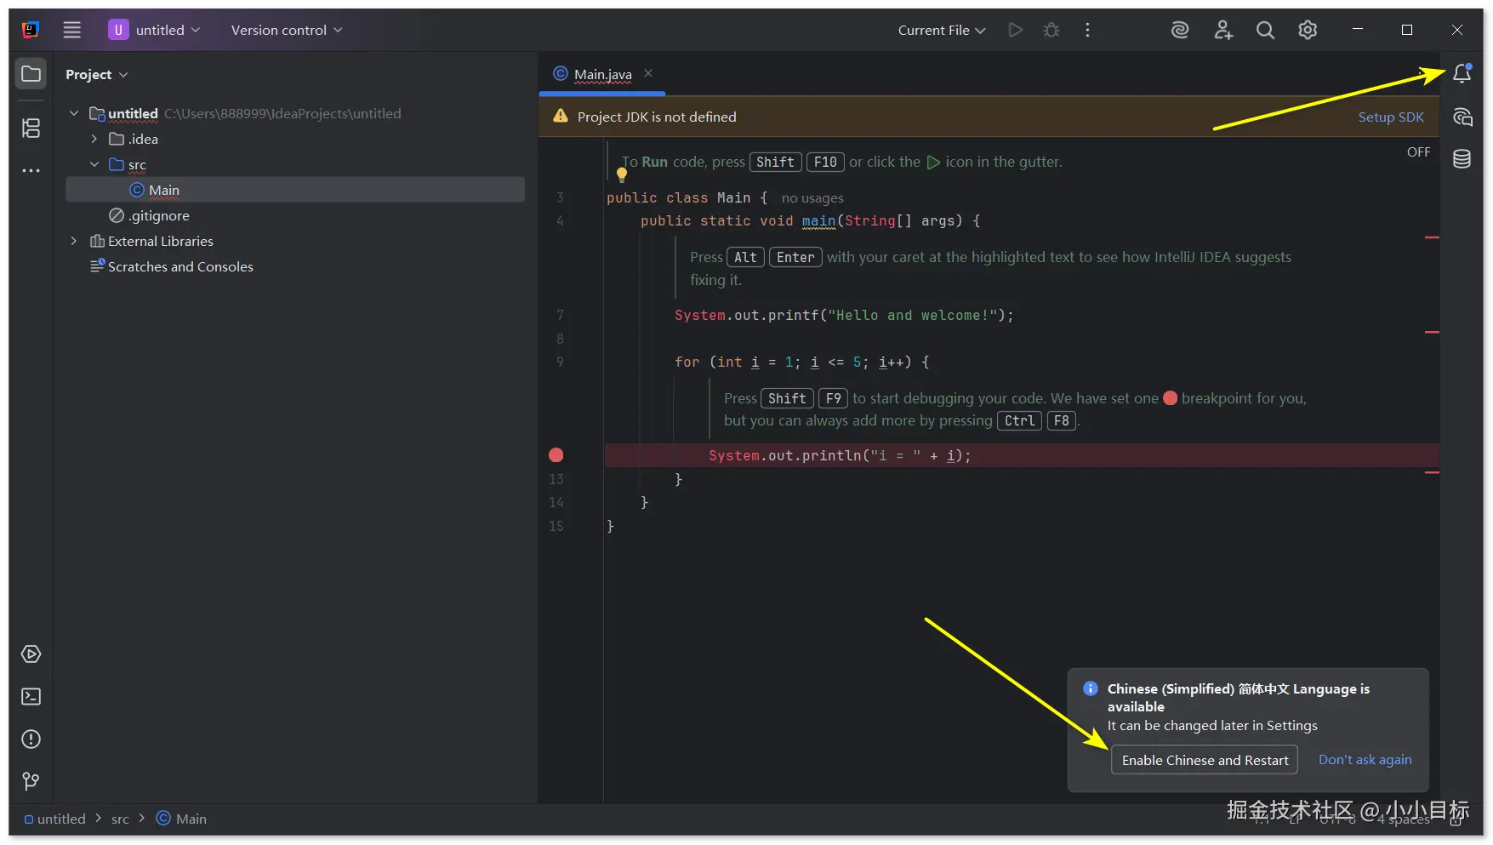1493x845 pixels.
Task: Collapse the untitled root node chevron
Action: [x=74, y=113]
